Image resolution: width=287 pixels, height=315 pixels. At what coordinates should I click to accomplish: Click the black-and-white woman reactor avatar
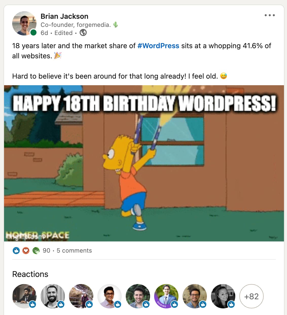pos(223,296)
